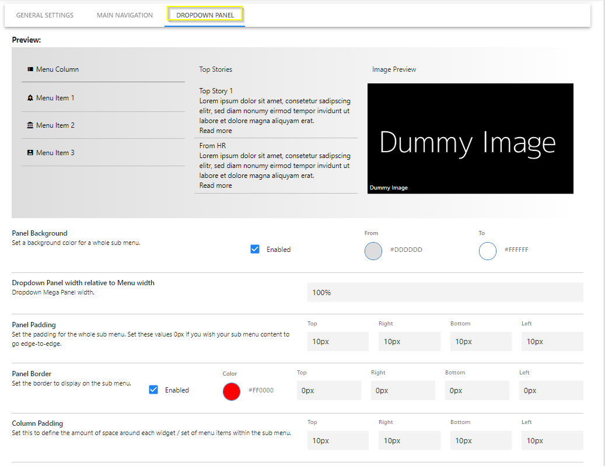Click the Menu Column header icon

[x=30, y=69]
